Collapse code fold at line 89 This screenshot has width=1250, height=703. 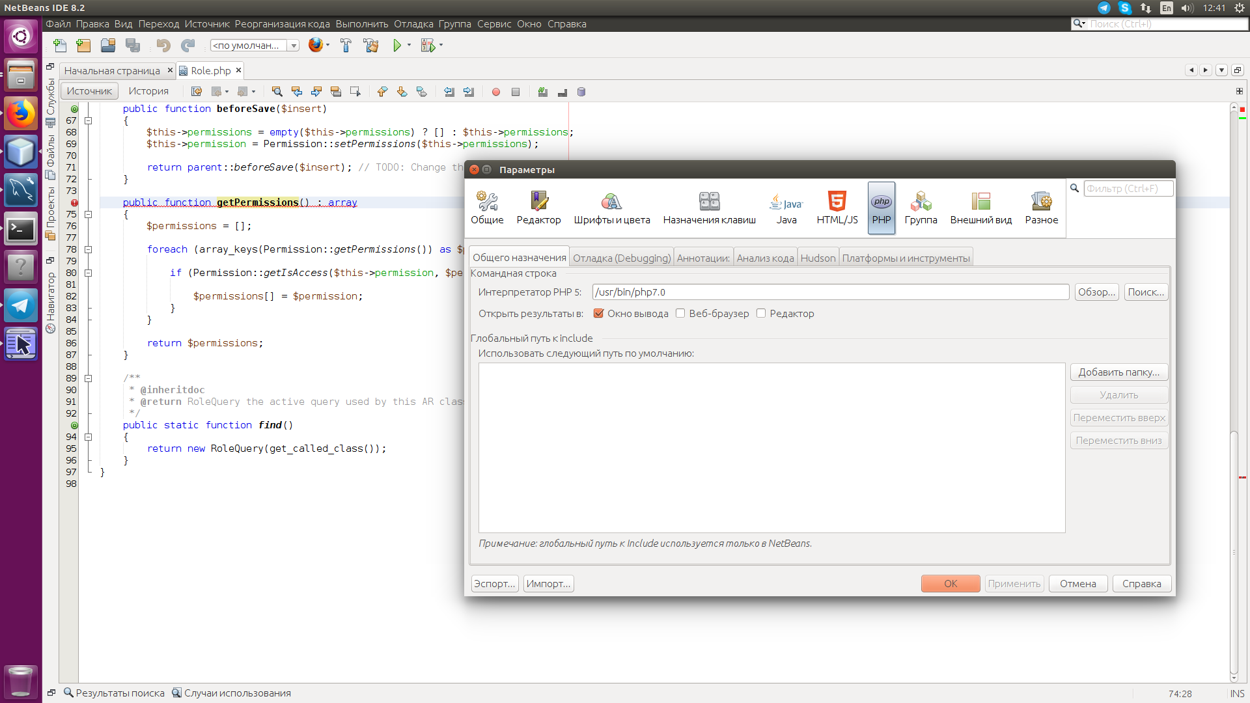pos(89,378)
